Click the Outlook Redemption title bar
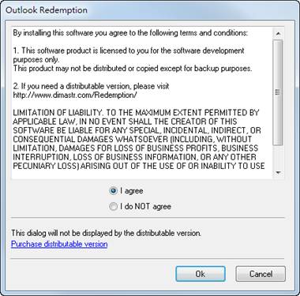The image size is (300, 296). pos(150,10)
